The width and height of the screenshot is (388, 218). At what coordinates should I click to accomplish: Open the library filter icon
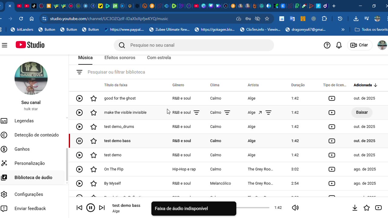tap(79, 72)
